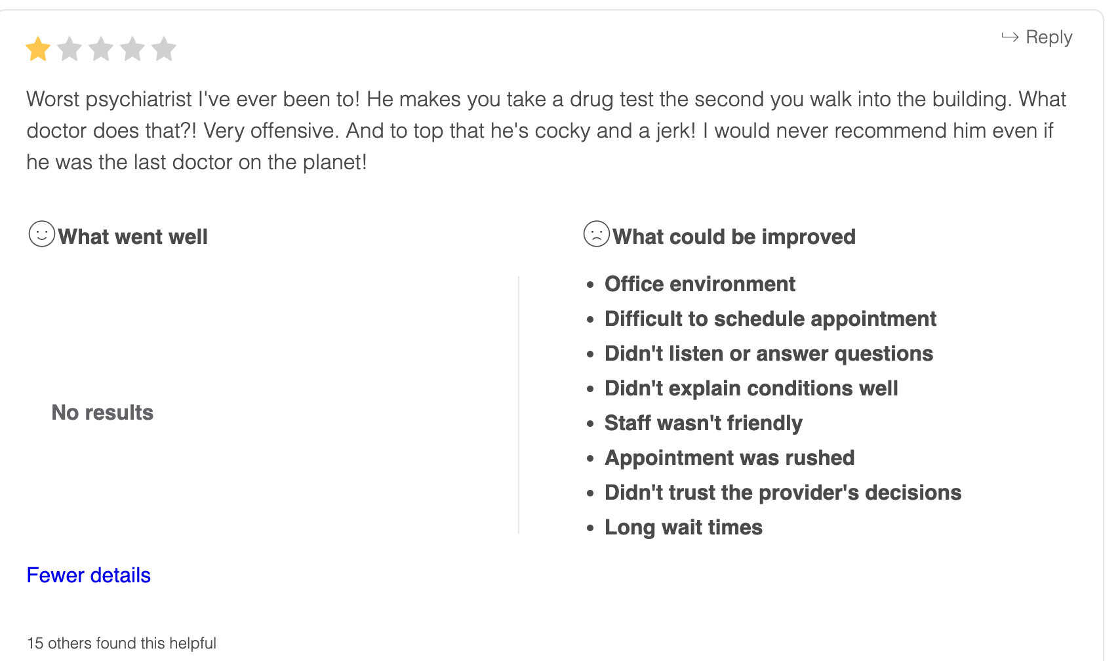Viewport: 1120px width, 661px height.
Task: Select Appointment was rushed item
Action: [x=729, y=458]
